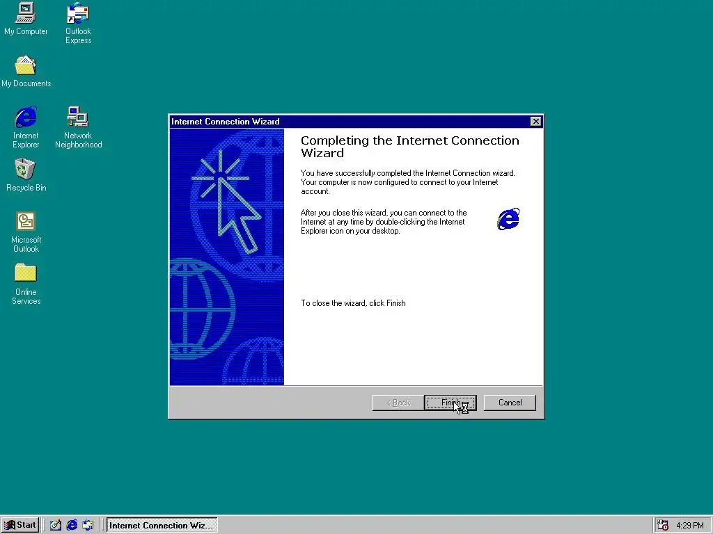Click the Internet Explorer logo inside the wizard
The height and width of the screenshot is (534, 713).
pos(508,219)
